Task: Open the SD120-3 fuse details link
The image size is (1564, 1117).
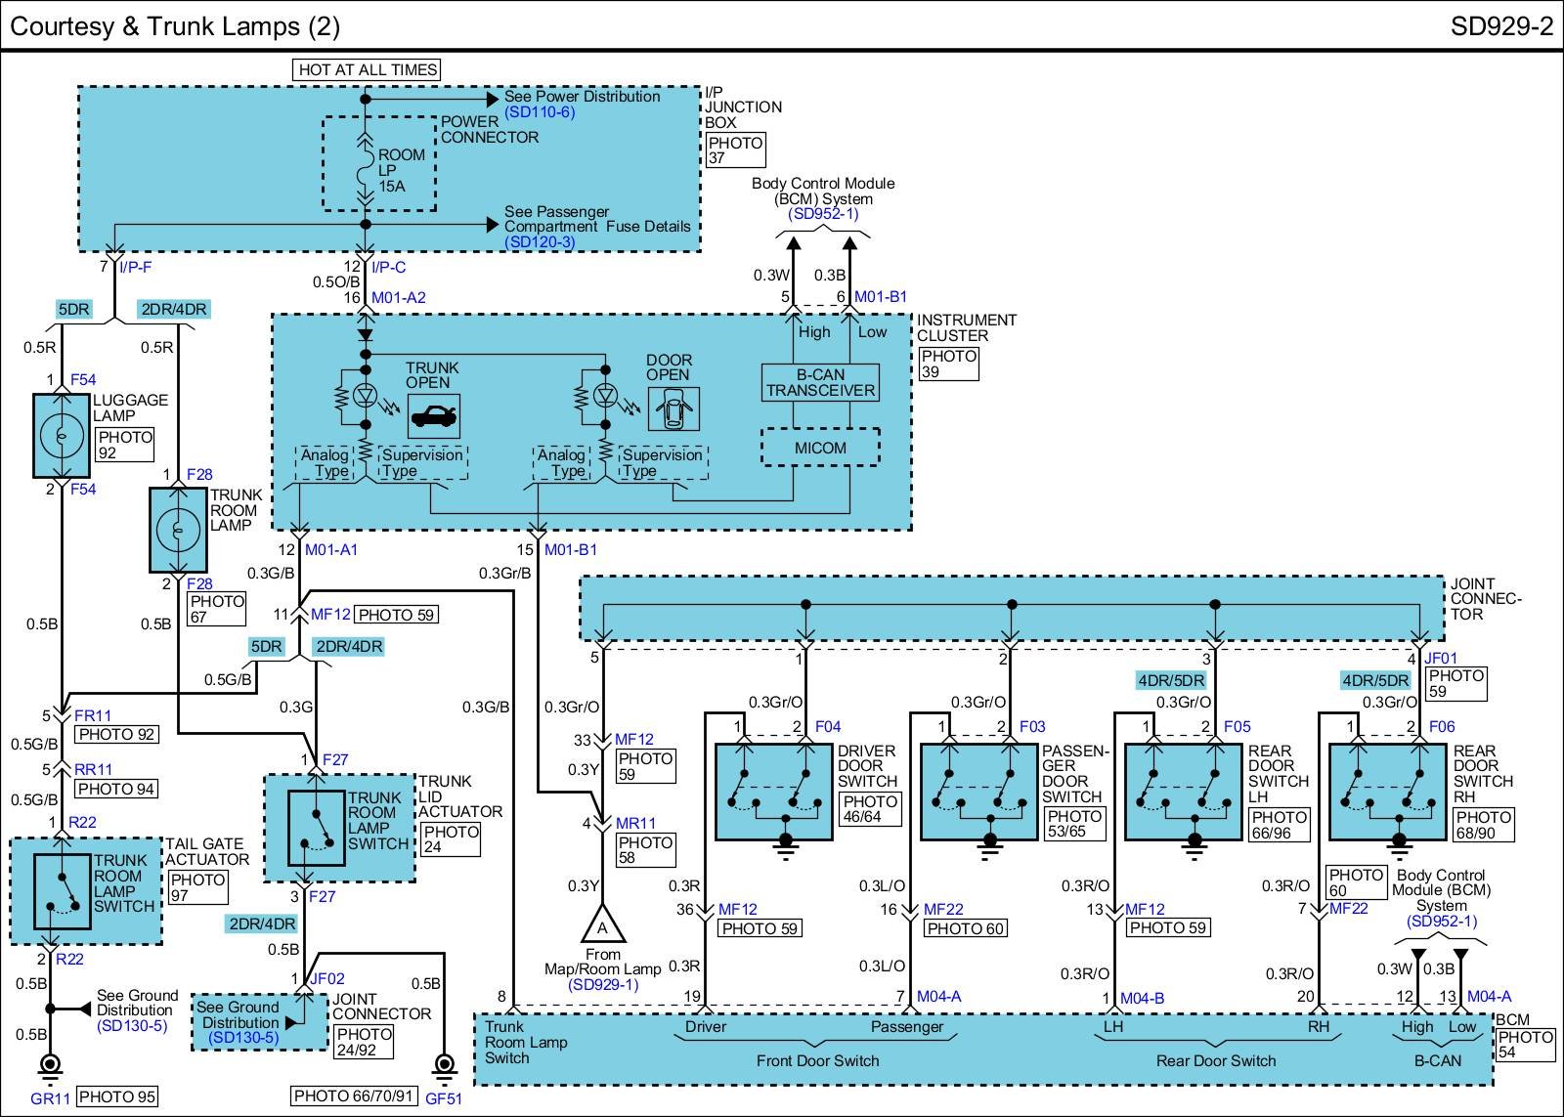Action: pos(540,241)
